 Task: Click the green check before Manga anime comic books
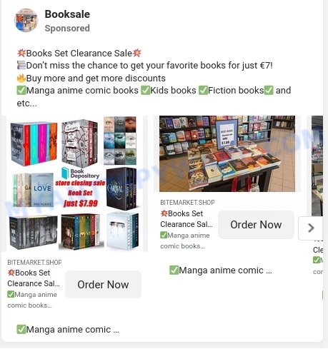click(21, 91)
